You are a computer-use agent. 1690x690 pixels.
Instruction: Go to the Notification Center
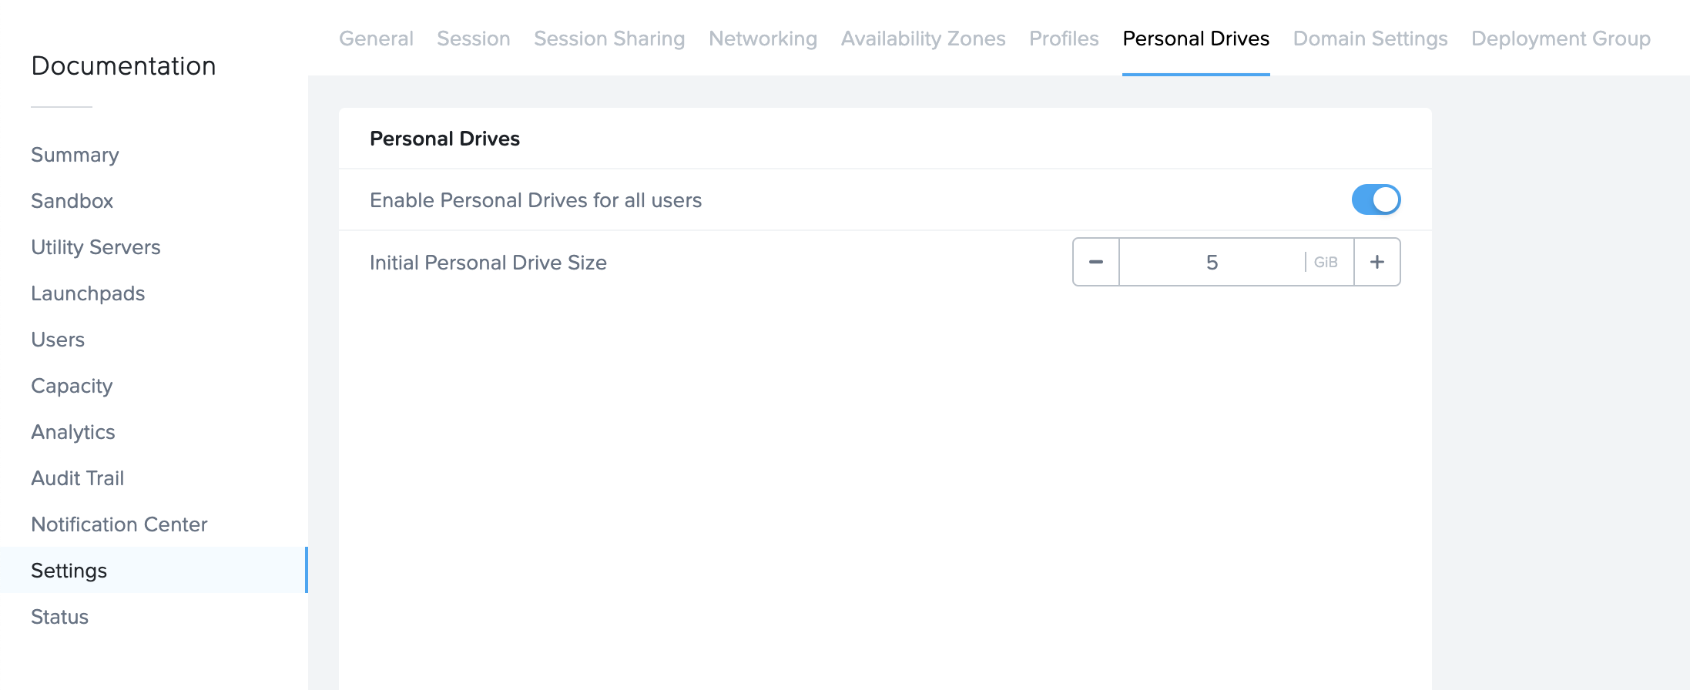(119, 524)
